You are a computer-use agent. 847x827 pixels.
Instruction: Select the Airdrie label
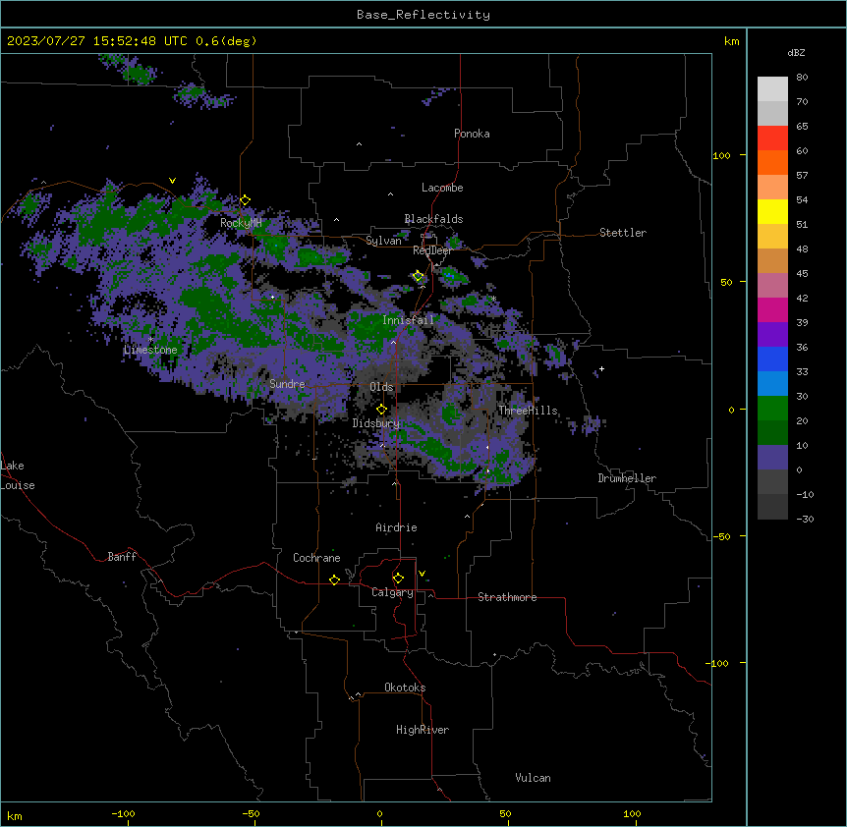(396, 527)
